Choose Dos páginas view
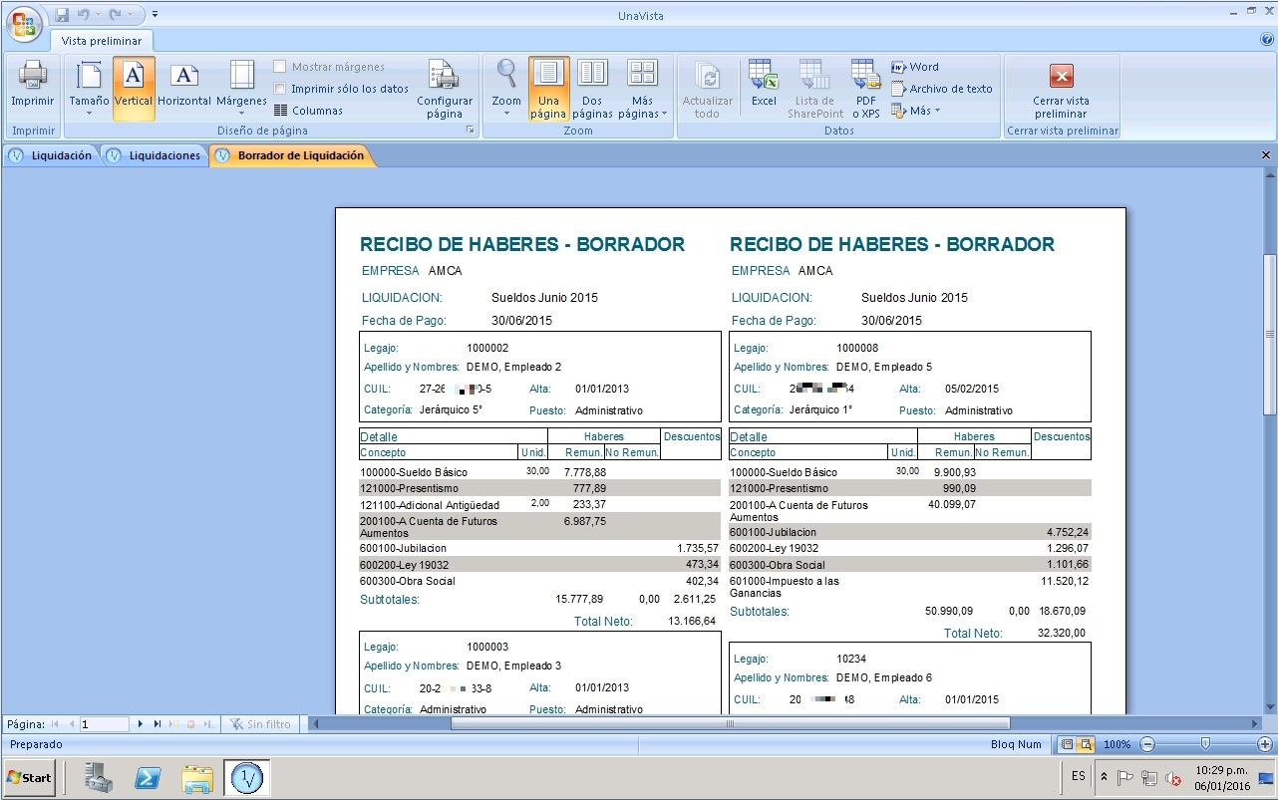 (x=592, y=88)
